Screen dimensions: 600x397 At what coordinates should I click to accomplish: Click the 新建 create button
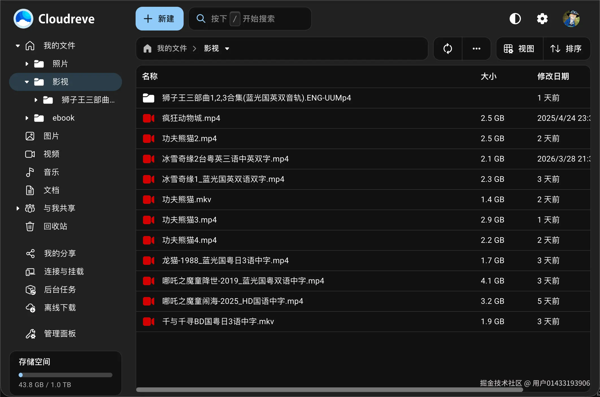(x=159, y=19)
